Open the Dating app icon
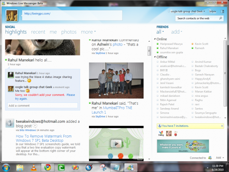 161,133
